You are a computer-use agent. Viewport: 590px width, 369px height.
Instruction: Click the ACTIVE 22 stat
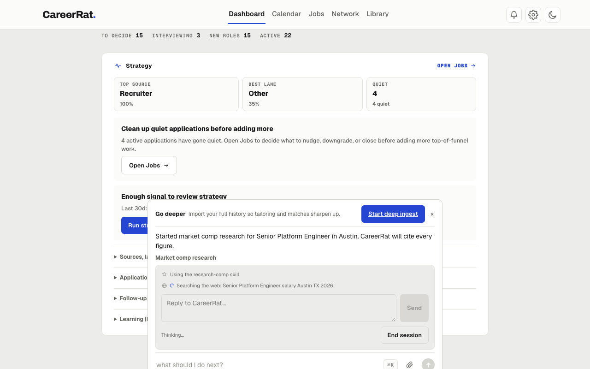pyautogui.click(x=276, y=36)
